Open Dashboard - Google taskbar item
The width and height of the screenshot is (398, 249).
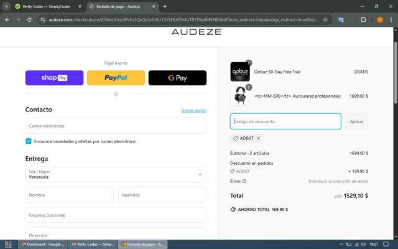[43, 245]
